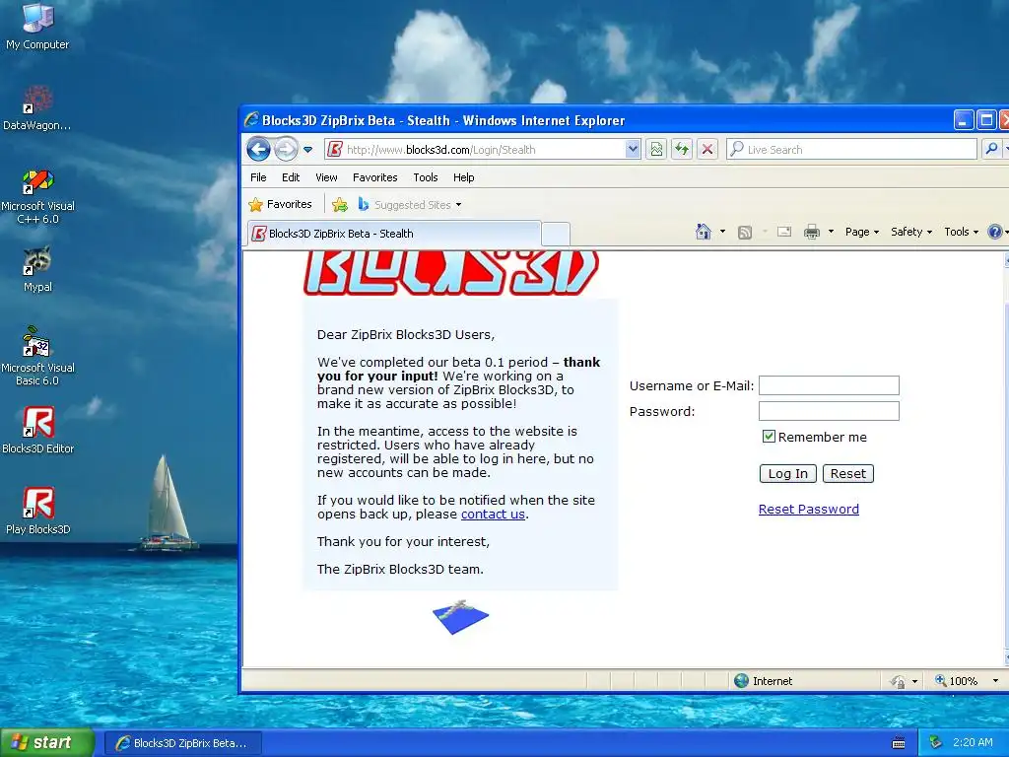Screen dimensions: 1009x757
Task: Open the Help menu
Action: pos(463,177)
